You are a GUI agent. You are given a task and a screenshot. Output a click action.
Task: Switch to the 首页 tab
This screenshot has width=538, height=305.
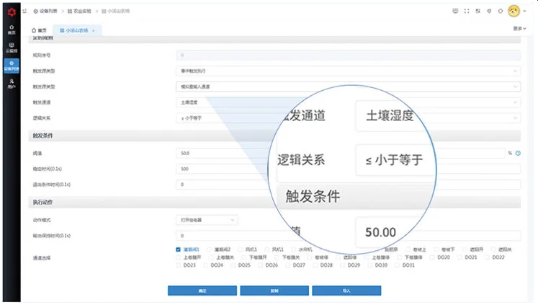tap(39, 30)
